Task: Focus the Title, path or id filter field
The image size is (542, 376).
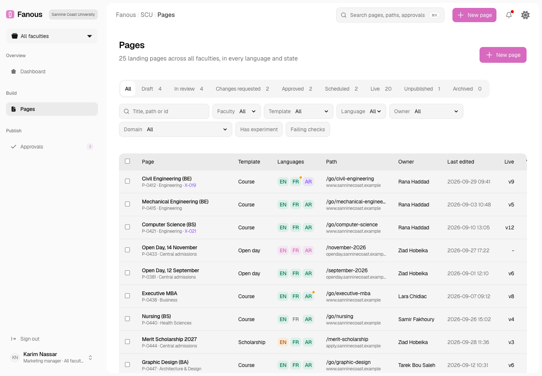Action: point(164,111)
